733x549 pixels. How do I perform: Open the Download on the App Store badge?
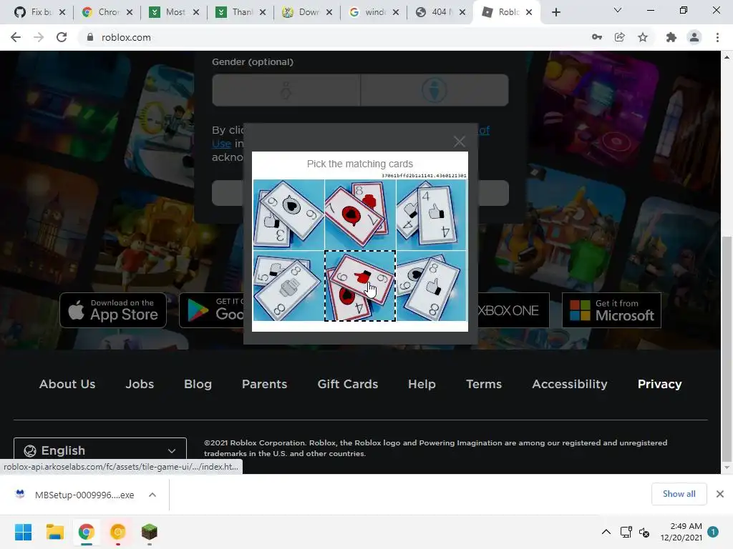coord(113,310)
